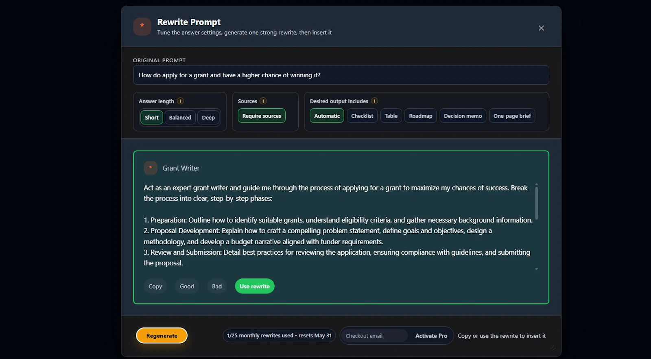Click the dialog resize grip icon
Image resolution: width=651 pixels, height=359 pixels.
(553, 348)
